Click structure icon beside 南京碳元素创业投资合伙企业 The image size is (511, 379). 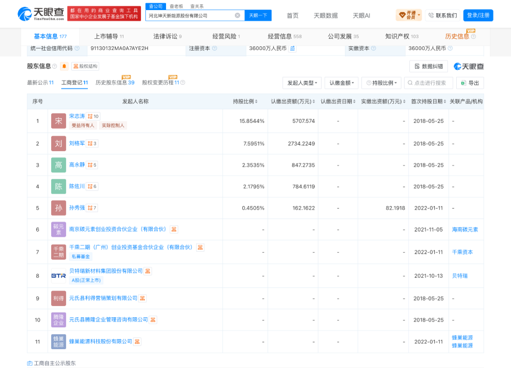click(x=174, y=229)
